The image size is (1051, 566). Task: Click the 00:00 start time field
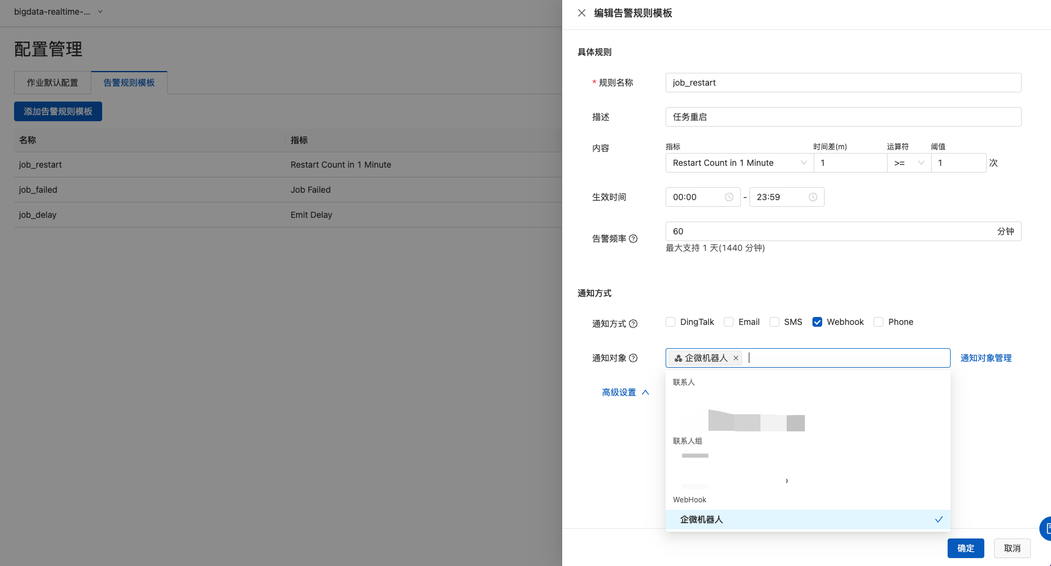pos(703,197)
